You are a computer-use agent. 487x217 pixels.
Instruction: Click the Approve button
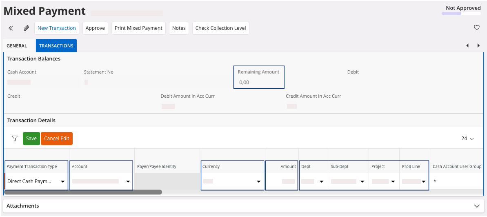pyautogui.click(x=95, y=28)
